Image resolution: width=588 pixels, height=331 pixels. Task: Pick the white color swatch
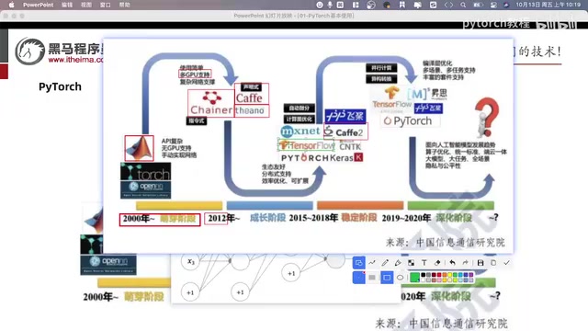[424, 280]
